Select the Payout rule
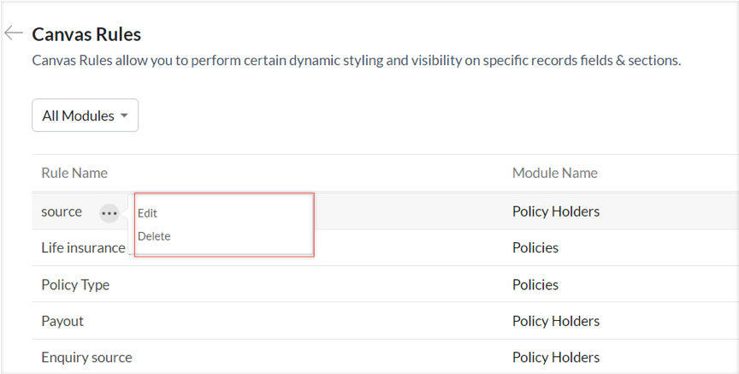Image resolution: width=739 pixels, height=374 pixels. (x=62, y=322)
